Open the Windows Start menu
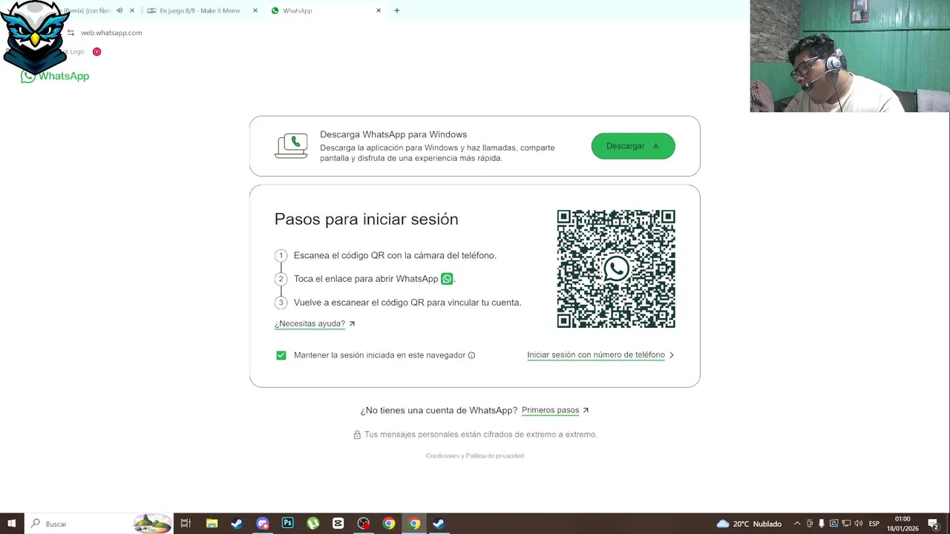 (x=11, y=524)
